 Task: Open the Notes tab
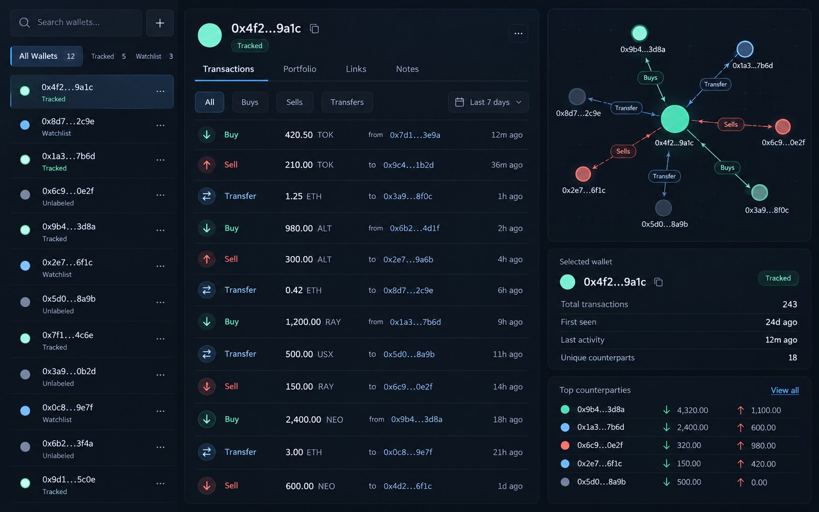(407, 69)
